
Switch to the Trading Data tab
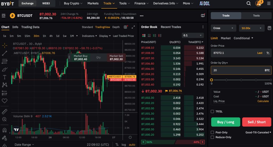[x=30, y=27]
